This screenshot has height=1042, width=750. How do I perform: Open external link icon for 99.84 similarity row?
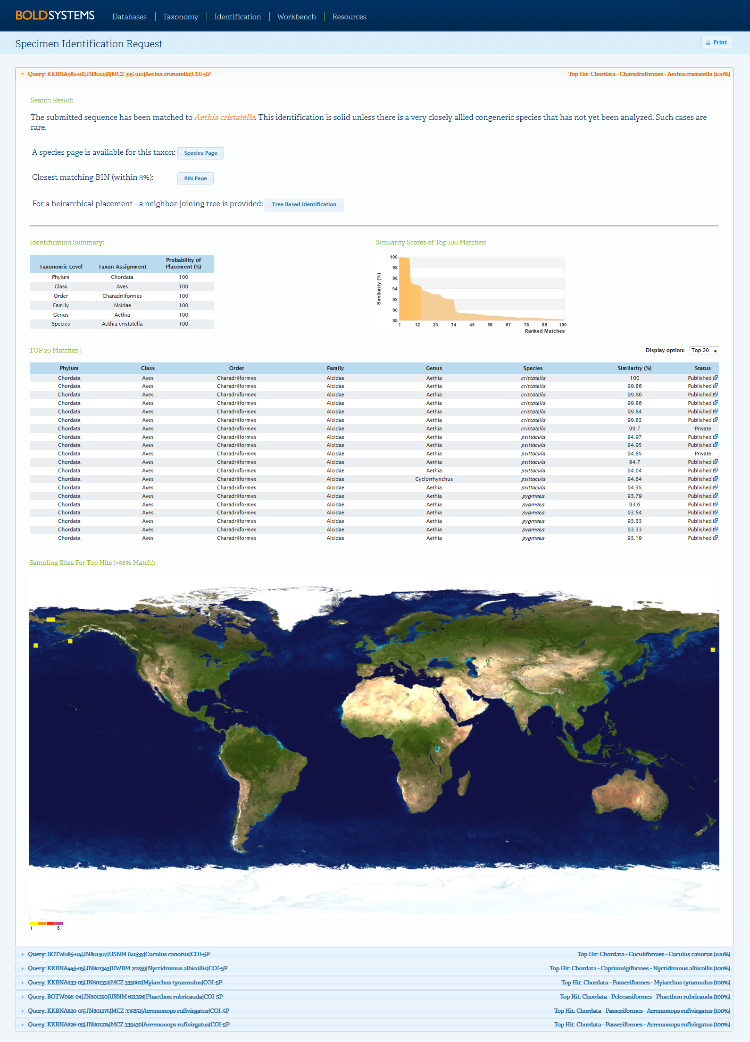716,411
